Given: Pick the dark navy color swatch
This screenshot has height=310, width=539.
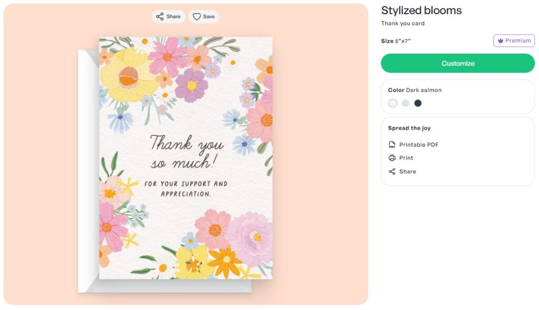Looking at the screenshot, I should [418, 104].
